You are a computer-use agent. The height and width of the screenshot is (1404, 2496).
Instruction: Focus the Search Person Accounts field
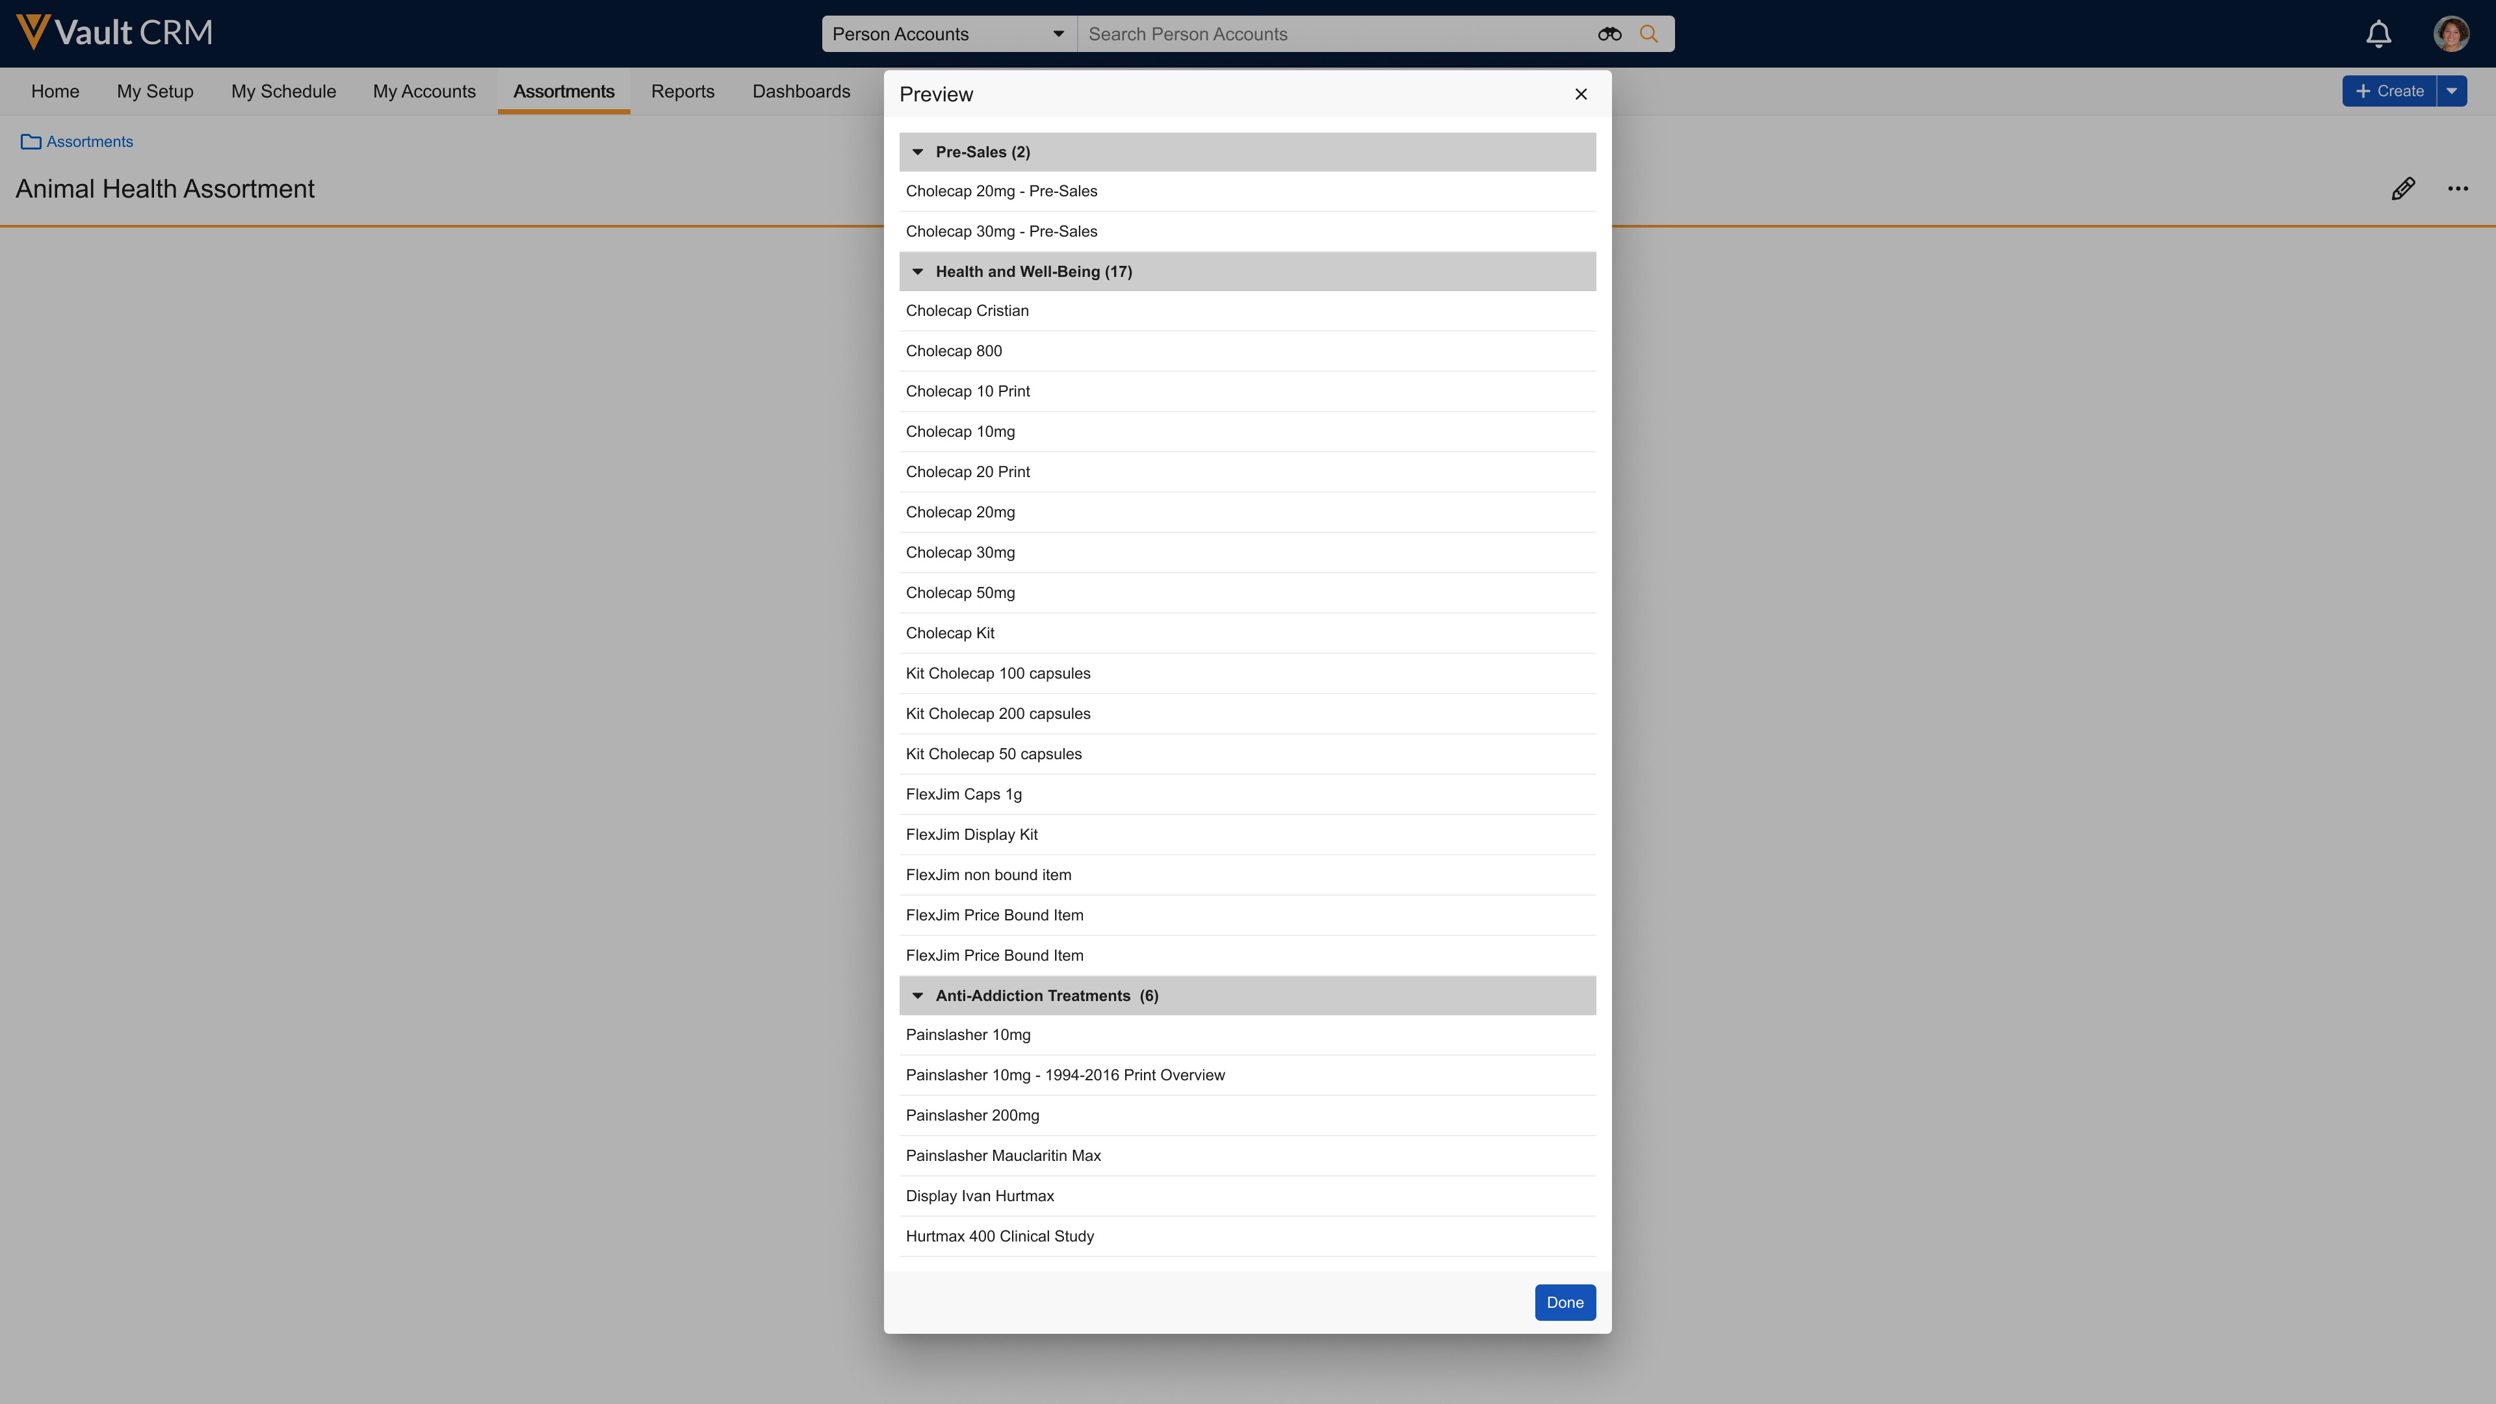click(x=1337, y=34)
